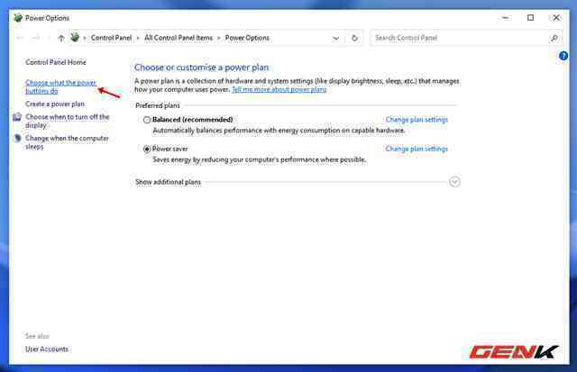Open Tell me more about power plans
Viewport: 577px width, 372px height.
coord(279,89)
